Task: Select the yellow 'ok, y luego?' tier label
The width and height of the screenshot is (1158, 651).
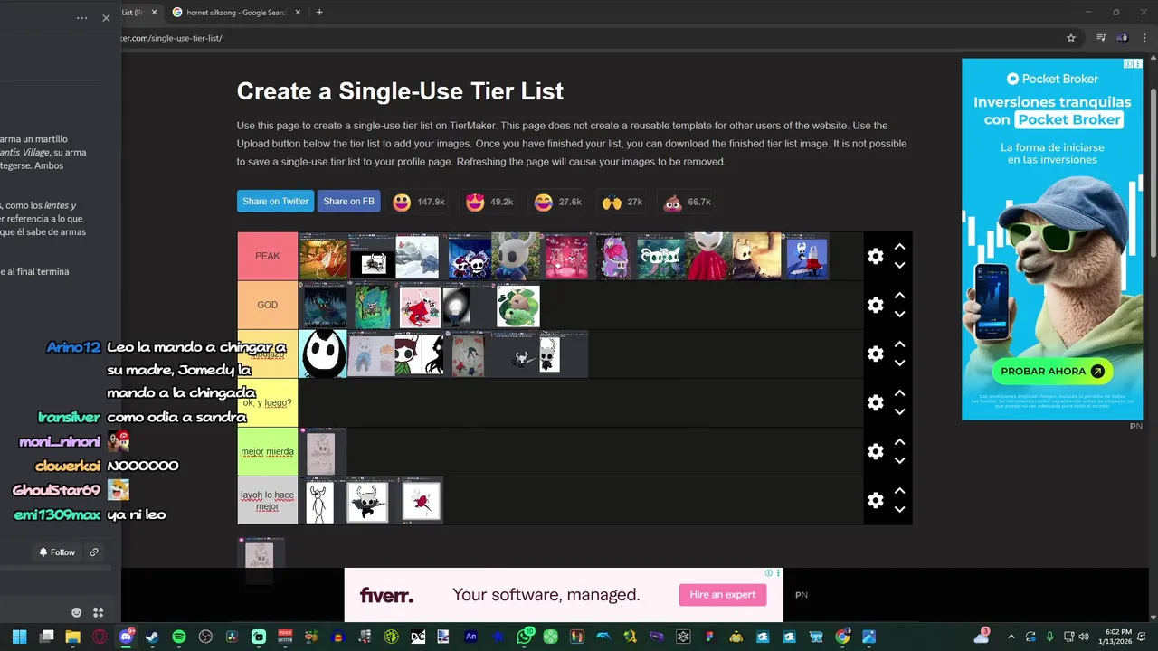Action: (268, 402)
